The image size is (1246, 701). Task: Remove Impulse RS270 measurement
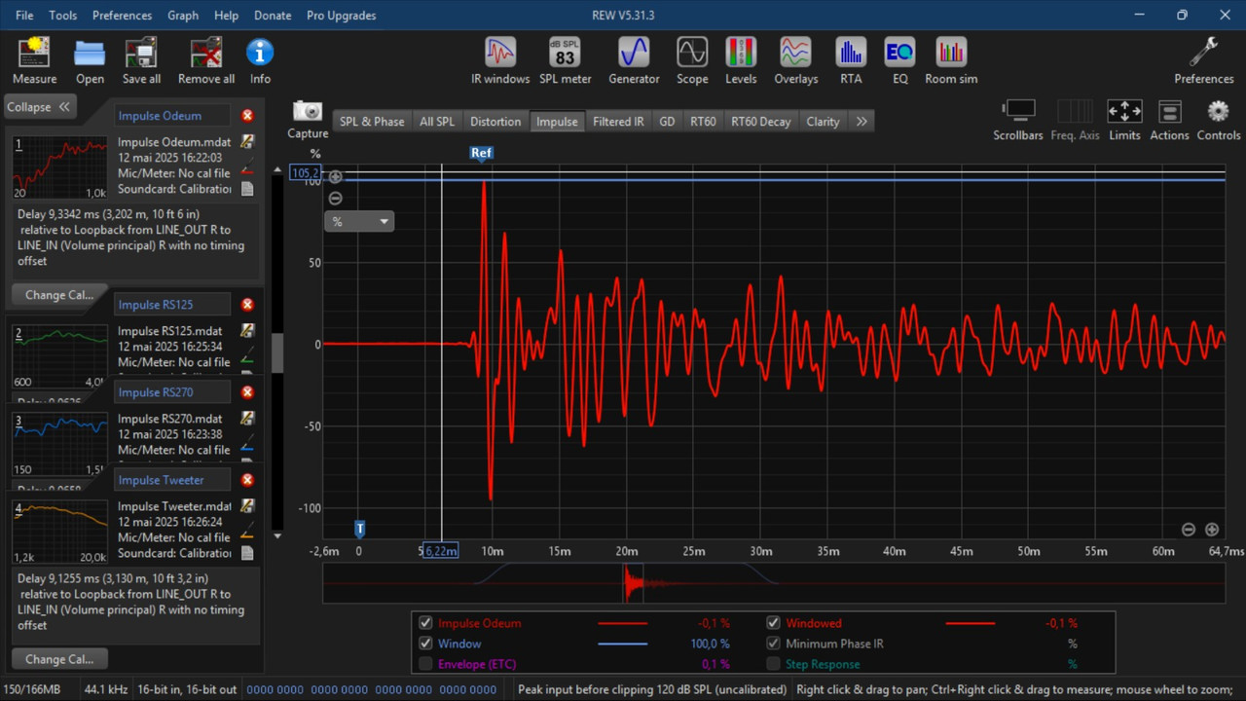pos(247,392)
